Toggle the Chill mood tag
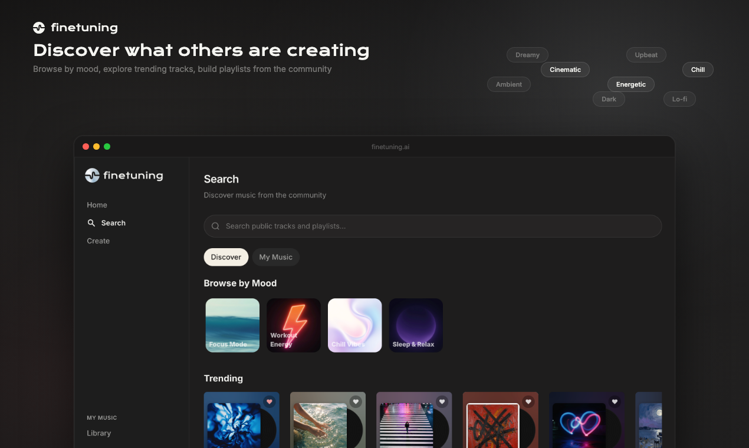The image size is (749, 448). tap(697, 70)
